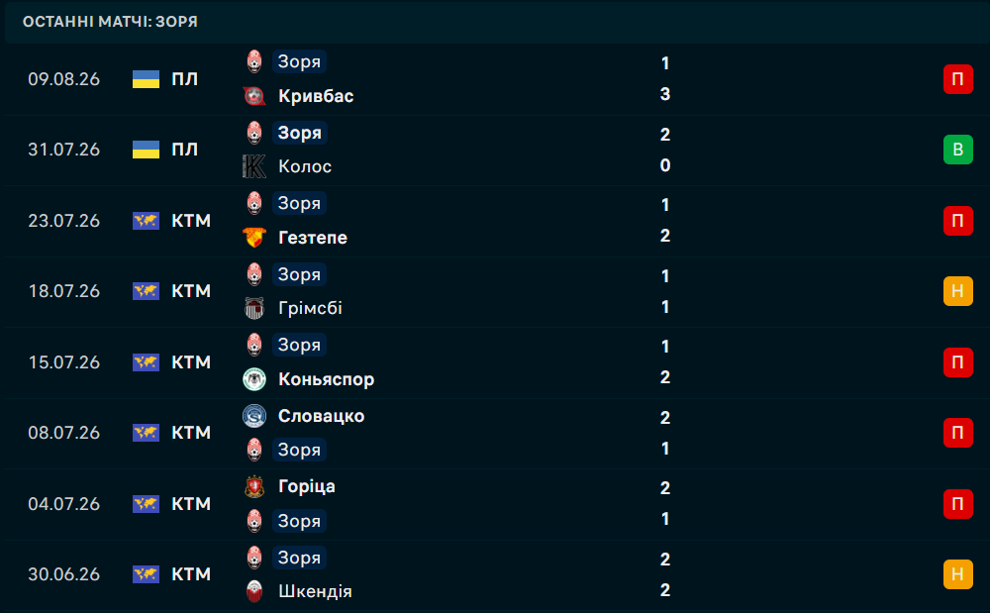Open КТМ competition label for 08.07.26
This screenshot has height=613, width=990.
click(191, 433)
